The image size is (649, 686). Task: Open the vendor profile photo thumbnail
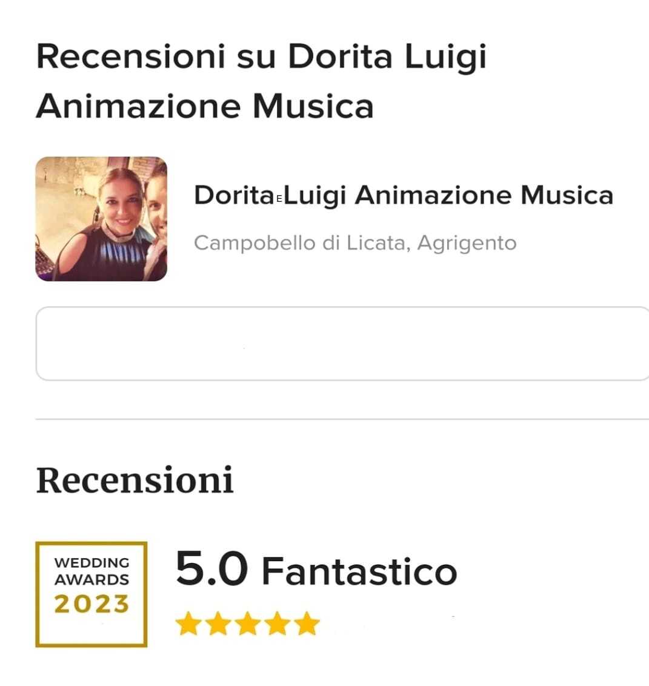point(101,219)
